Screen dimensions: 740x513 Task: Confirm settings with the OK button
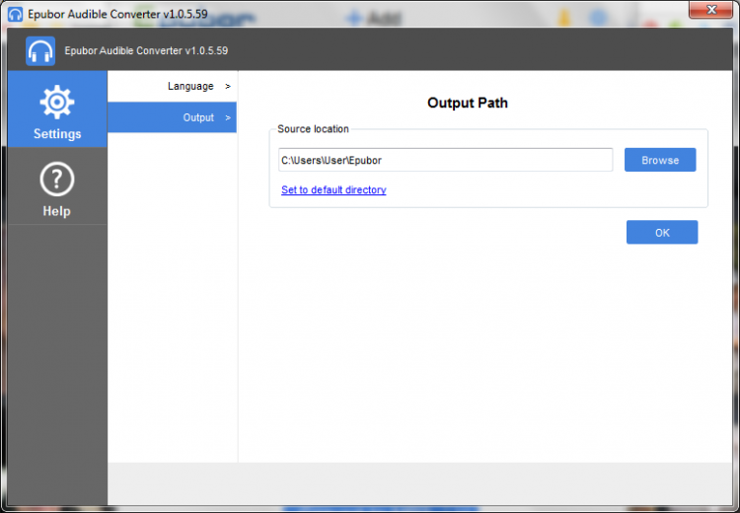[662, 232]
